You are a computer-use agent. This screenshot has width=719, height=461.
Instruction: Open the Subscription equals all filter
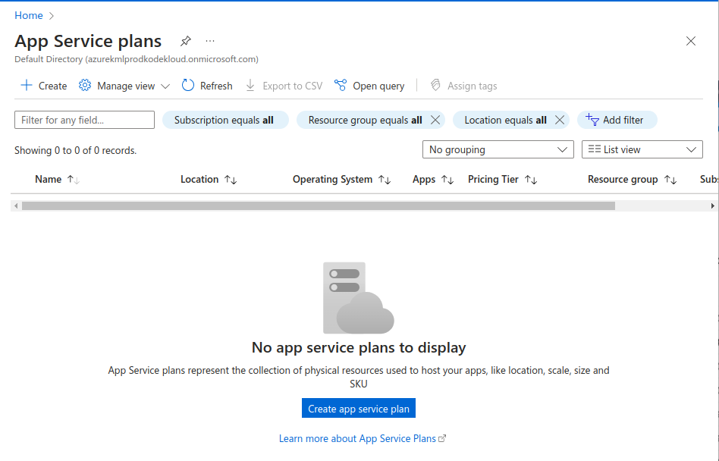pyautogui.click(x=224, y=120)
